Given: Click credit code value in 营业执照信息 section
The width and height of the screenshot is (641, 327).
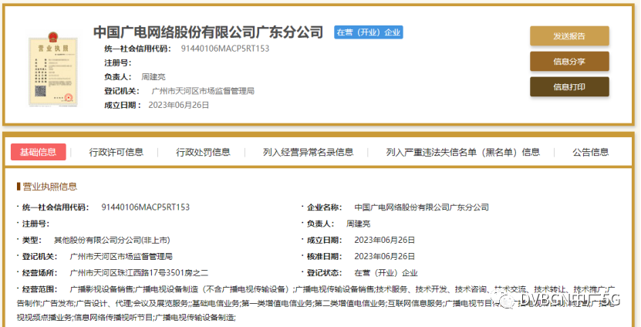Looking at the screenshot, I should [146, 207].
